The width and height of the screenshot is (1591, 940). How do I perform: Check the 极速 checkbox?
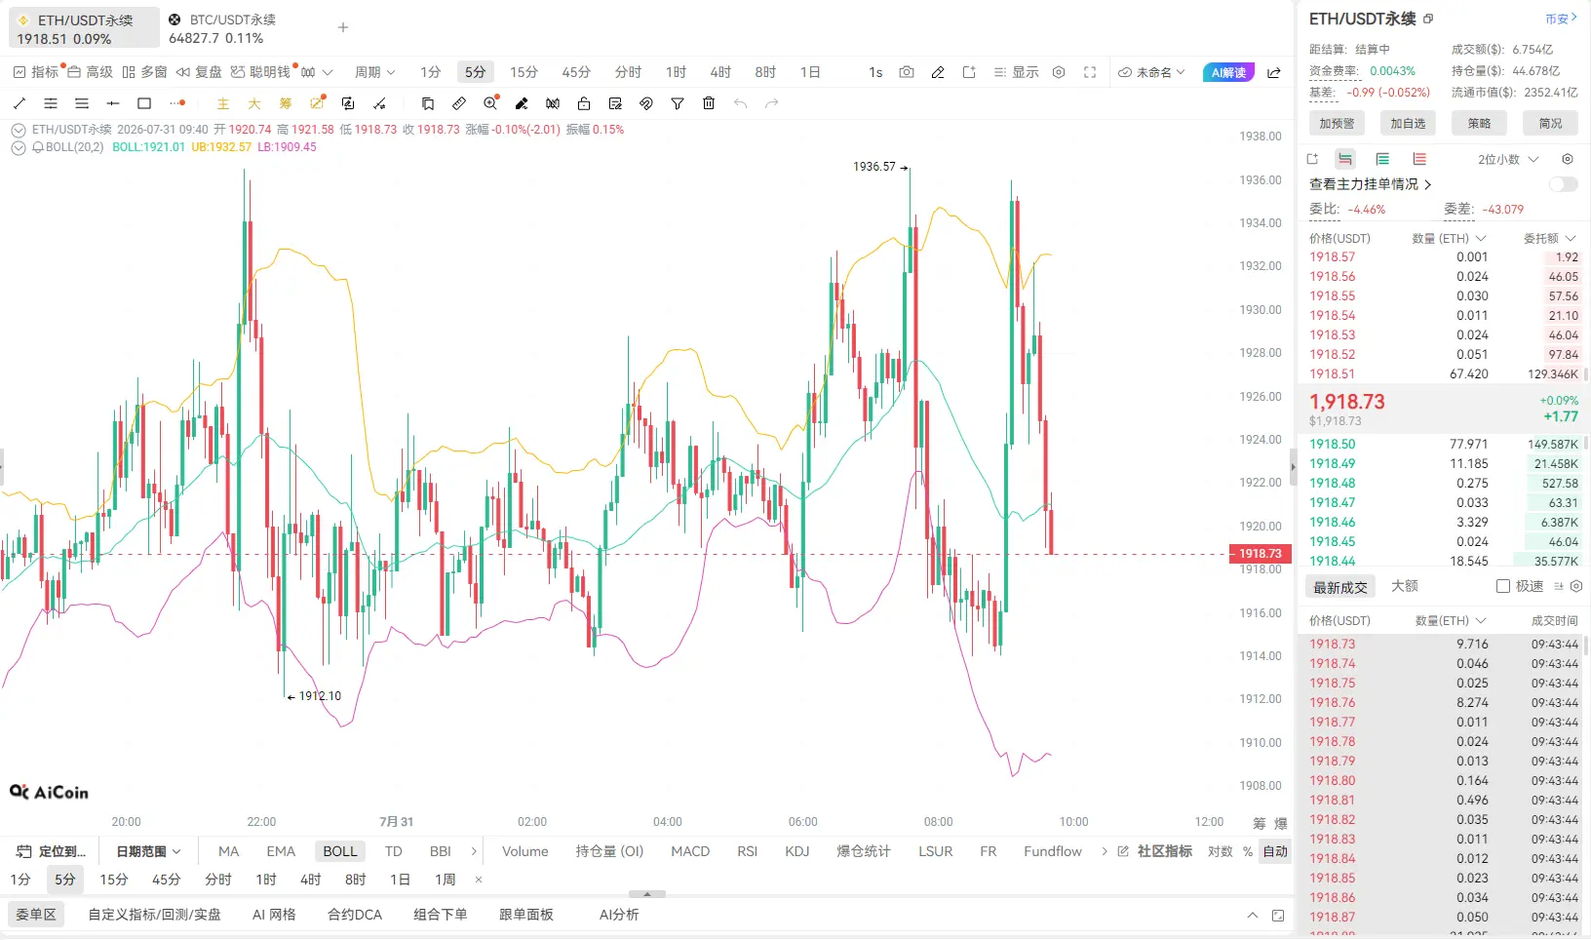[x=1503, y=586]
